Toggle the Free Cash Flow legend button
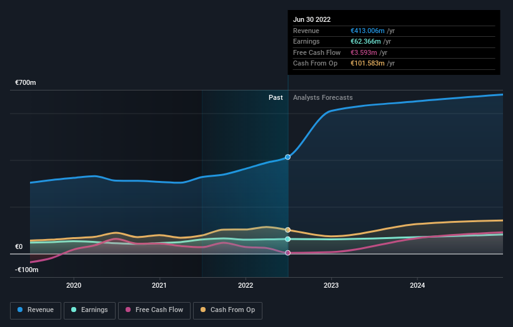 coord(154,310)
